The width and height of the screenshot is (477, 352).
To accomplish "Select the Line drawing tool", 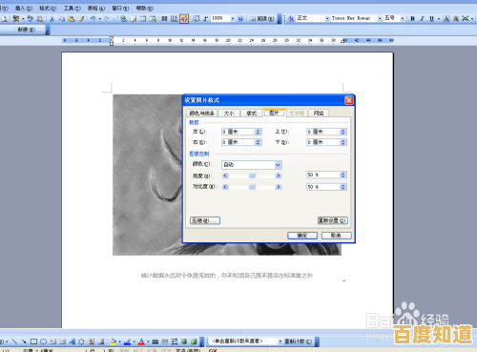I will (x=14, y=342).
